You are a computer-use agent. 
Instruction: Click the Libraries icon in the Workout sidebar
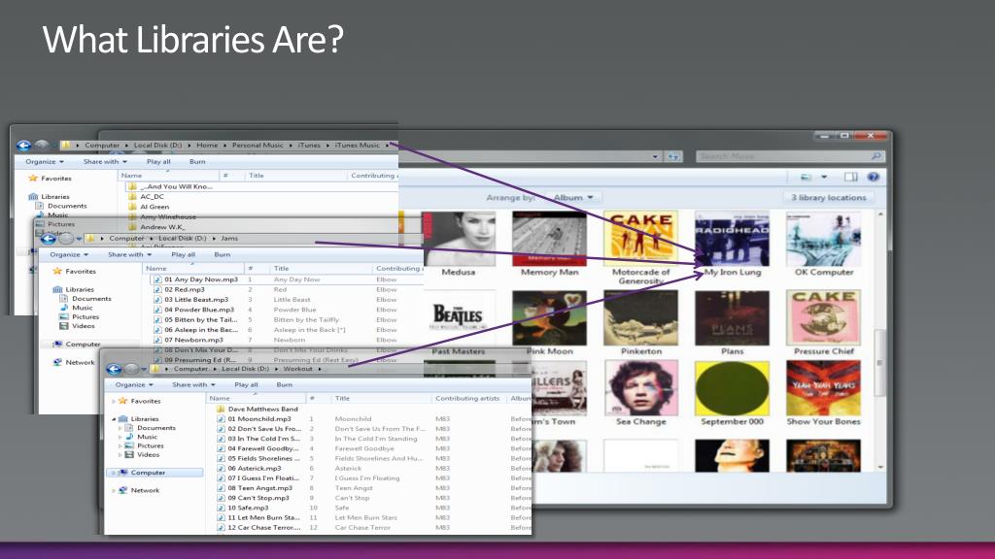[x=123, y=419]
